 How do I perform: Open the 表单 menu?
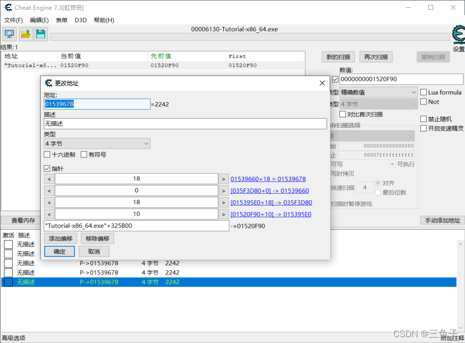point(62,20)
